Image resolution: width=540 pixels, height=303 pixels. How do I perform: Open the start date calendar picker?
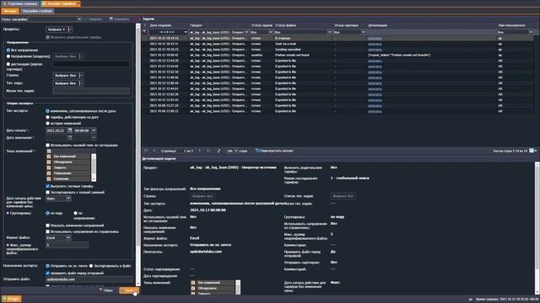[x=70, y=130]
